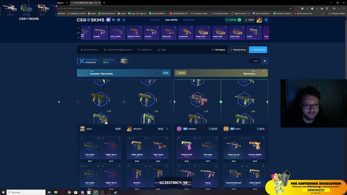
Task: Click the Wash me plz skin card
Action: pos(234,150)
